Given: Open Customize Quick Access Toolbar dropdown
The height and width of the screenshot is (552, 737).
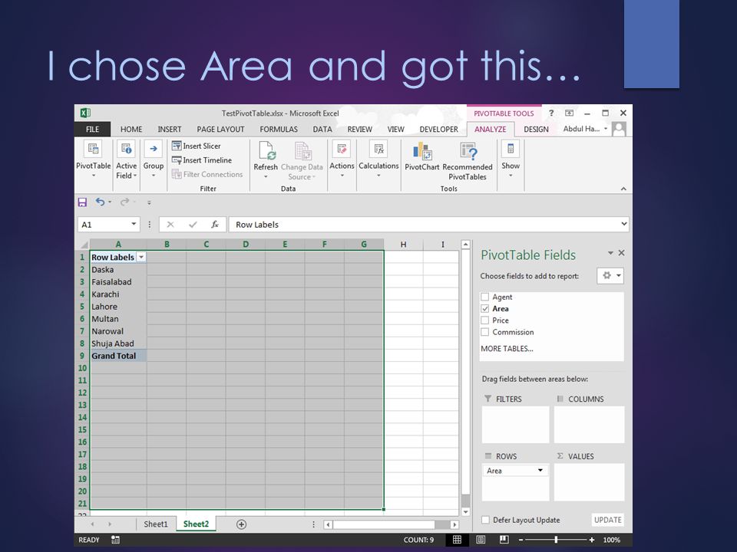Looking at the screenshot, I should (x=149, y=202).
